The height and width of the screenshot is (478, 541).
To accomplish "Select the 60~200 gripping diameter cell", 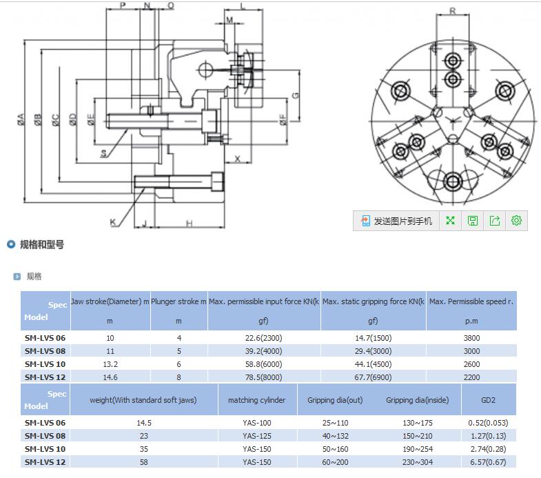I will tap(336, 462).
